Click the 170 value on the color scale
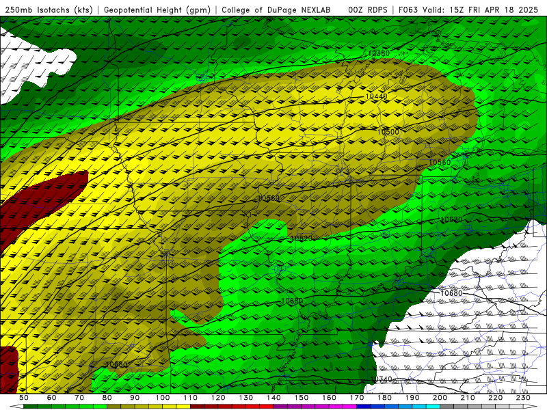The height and width of the screenshot is (410, 547). click(x=357, y=398)
